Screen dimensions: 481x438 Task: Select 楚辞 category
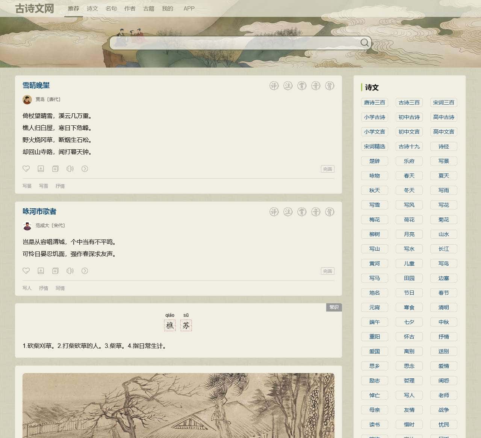(375, 161)
